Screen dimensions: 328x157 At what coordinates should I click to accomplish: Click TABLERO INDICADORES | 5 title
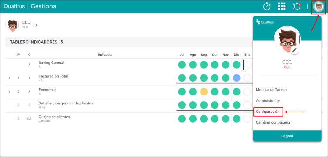(x=37, y=42)
